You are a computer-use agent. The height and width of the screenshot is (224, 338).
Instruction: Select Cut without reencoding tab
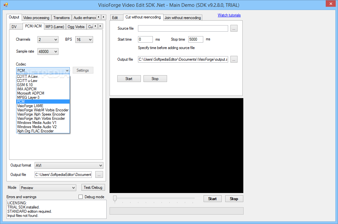coord(143,17)
